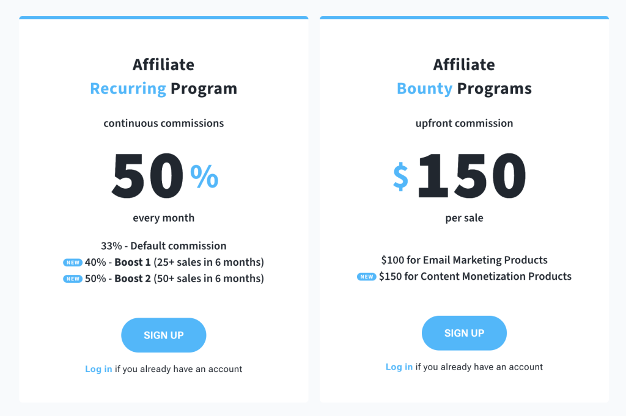Open Log in link in Bounty card
This screenshot has height=416, width=626.
coord(399,367)
